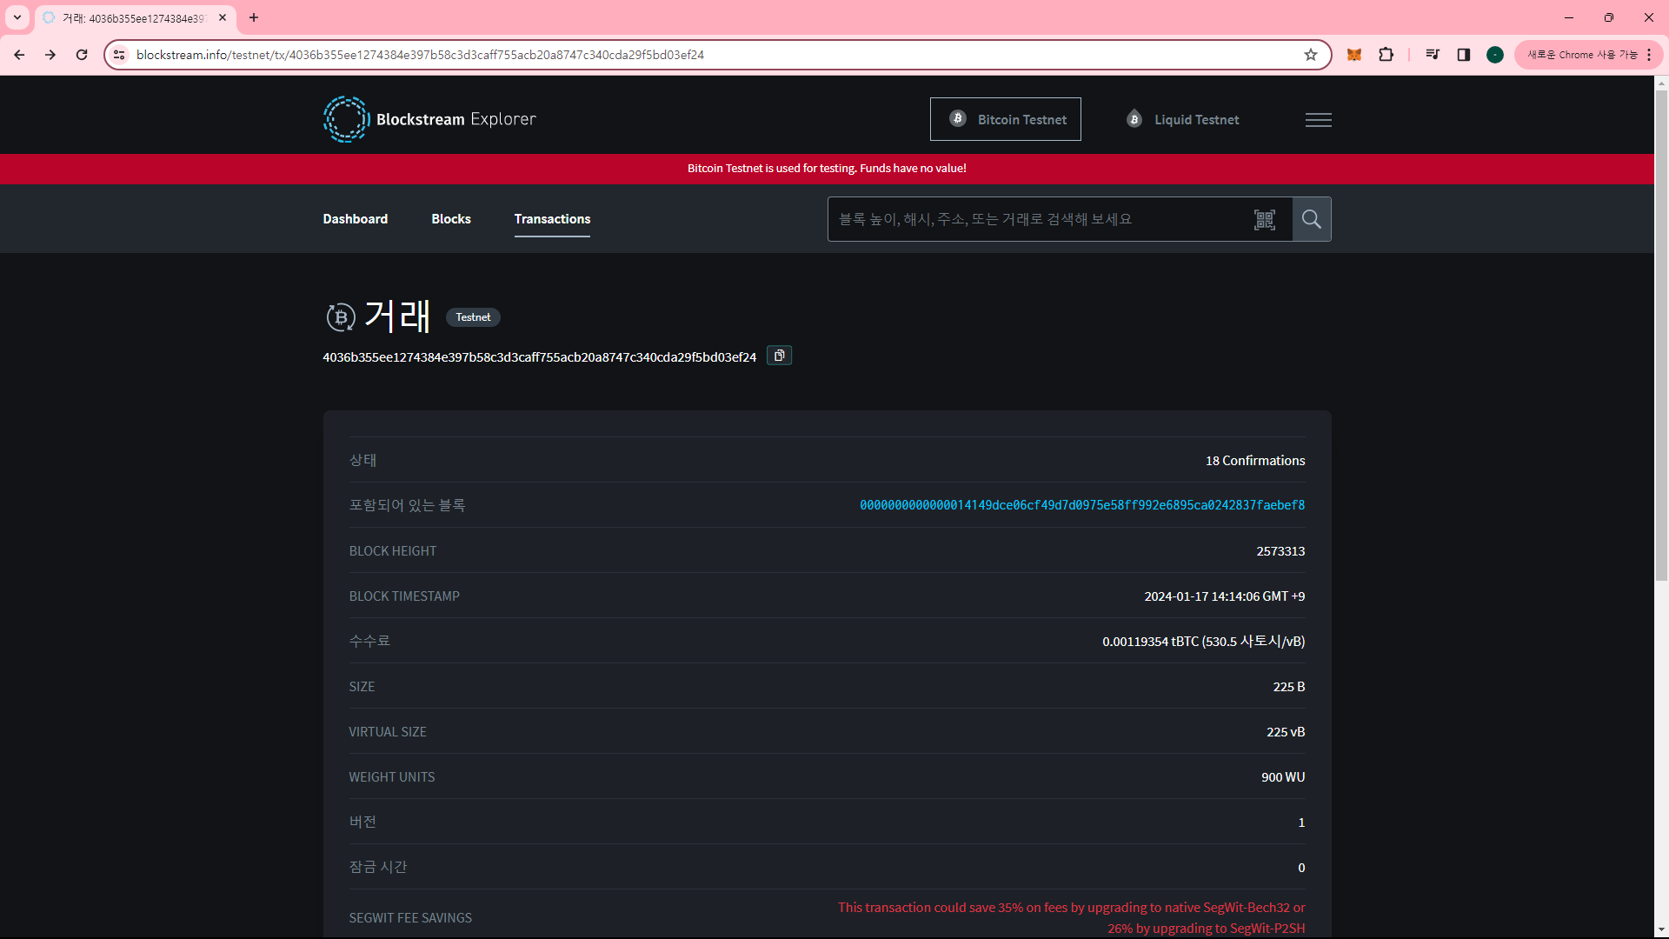Open the MetaMask fox extension
This screenshot has width=1669, height=939.
click(x=1353, y=55)
